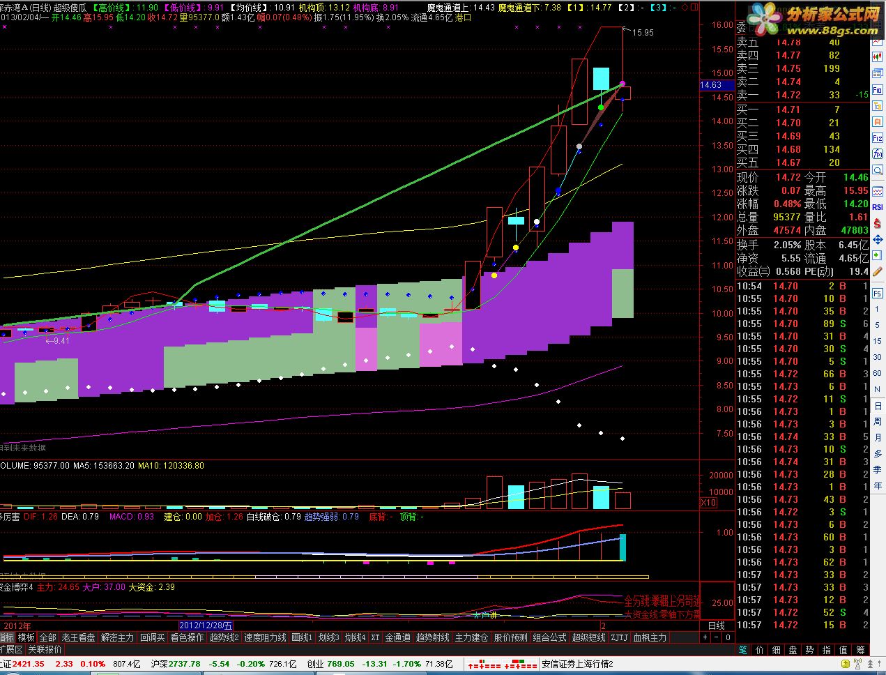
Task: Click the 上证 2421.35 index in status bar
Action: 22,664
